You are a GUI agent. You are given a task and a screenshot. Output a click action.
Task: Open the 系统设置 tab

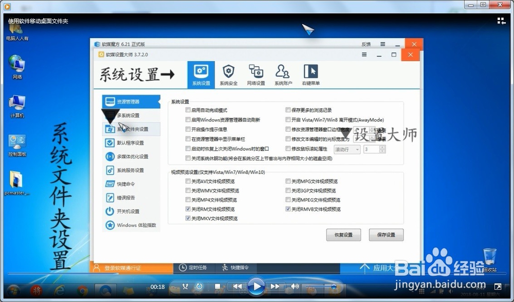(x=201, y=74)
